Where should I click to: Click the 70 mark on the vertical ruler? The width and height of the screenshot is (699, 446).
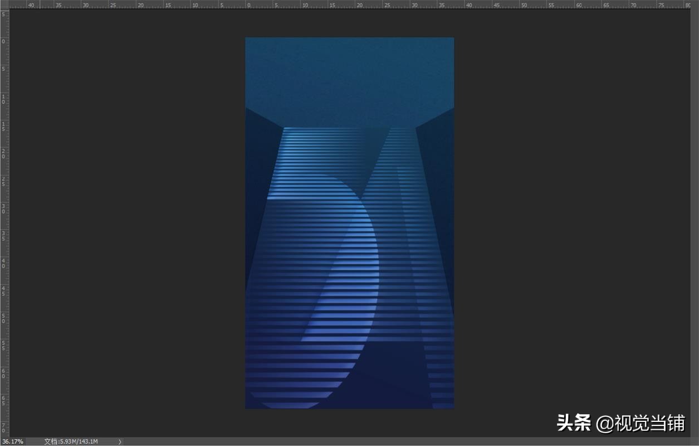point(4,428)
